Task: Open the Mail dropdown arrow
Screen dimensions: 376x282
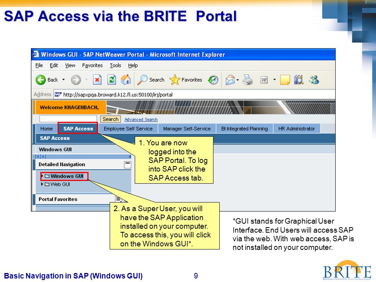Action: [x=238, y=80]
